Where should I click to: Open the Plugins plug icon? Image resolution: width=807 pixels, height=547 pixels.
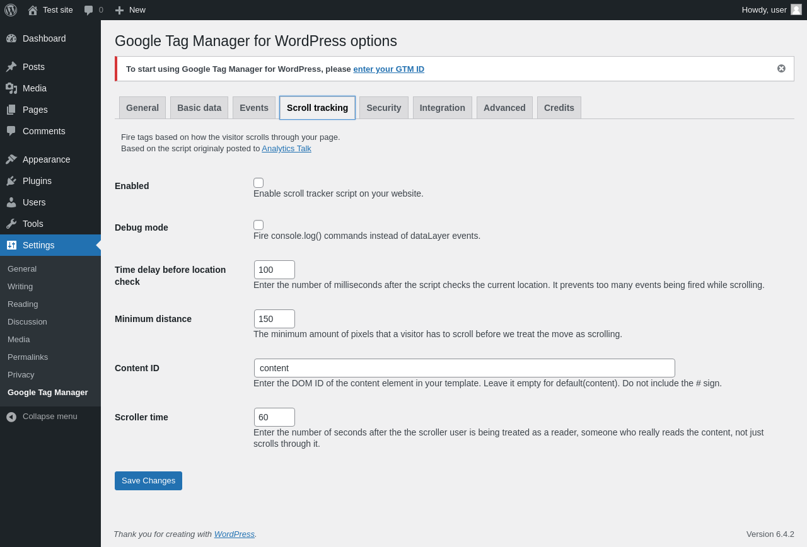11,181
